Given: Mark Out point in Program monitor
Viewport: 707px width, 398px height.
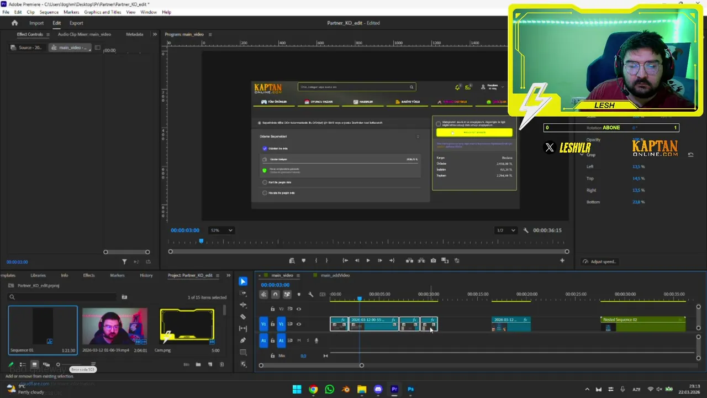Looking at the screenshot, I should point(326,260).
